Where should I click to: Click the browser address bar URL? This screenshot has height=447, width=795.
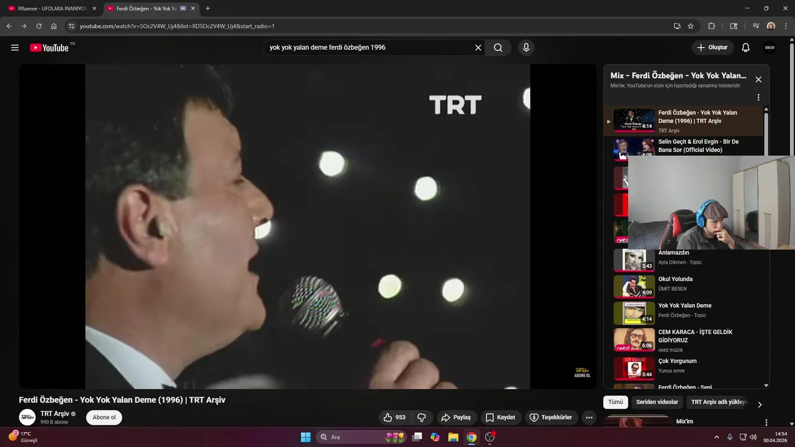[x=177, y=26]
